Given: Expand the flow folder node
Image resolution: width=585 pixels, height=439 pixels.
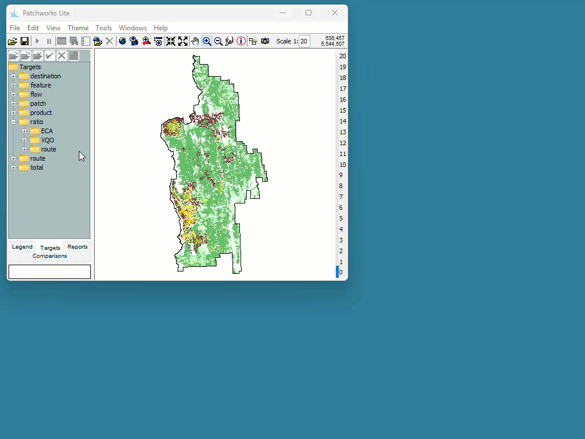Looking at the screenshot, I should click(x=14, y=94).
